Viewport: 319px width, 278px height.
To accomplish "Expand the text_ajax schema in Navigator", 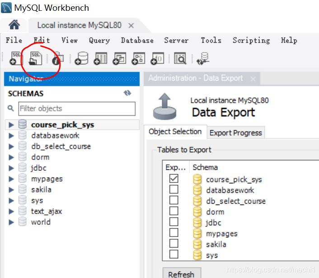I will tap(11, 211).
